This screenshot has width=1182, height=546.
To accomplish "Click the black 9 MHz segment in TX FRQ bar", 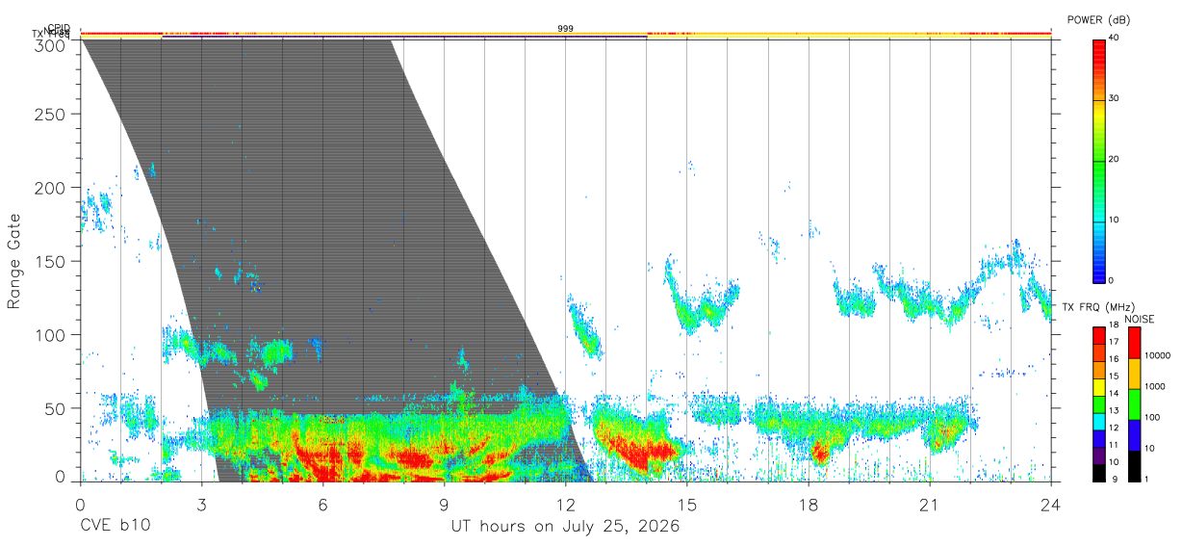I will click(x=1100, y=473).
